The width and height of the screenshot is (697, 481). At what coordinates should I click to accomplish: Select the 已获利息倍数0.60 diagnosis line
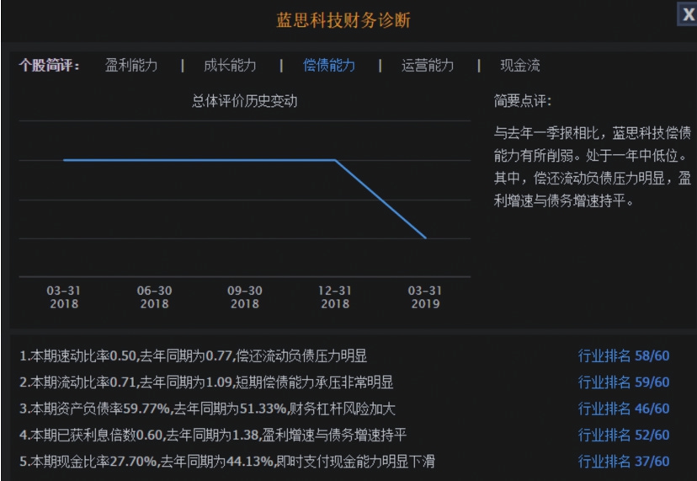tap(213, 435)
